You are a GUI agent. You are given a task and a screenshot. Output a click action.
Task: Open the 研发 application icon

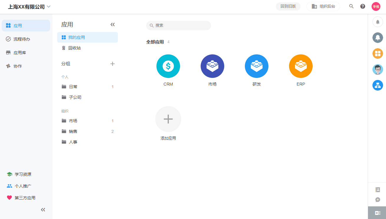point(256,66)
